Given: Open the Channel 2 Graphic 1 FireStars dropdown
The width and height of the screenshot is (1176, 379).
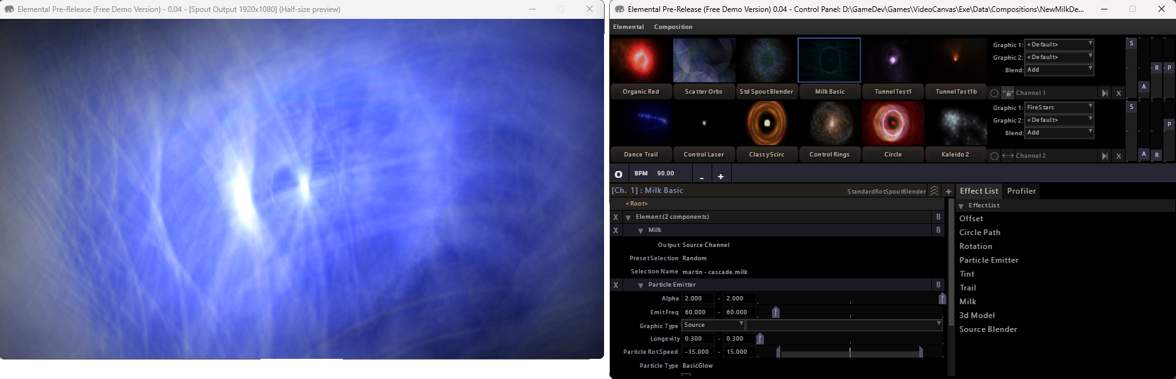Looking at the screenshot, I should [x=1060, y=107].
